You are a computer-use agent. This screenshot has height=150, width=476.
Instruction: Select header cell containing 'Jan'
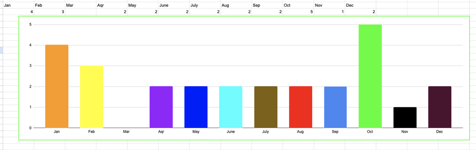pyautogui.click(x=18, y=5)
